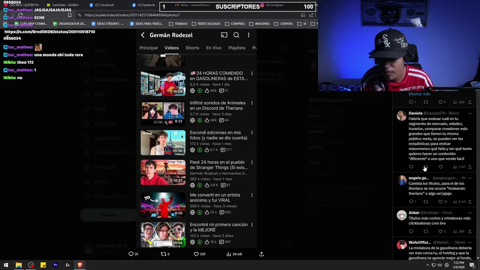
Task: Like the photo post with 337 likes
Action: coord(196,254)
